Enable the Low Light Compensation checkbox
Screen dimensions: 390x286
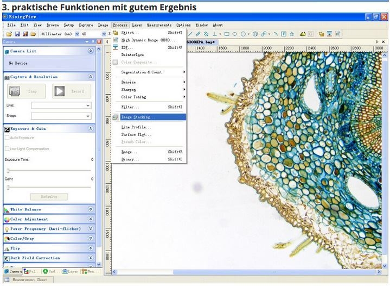tap(7, 148)
